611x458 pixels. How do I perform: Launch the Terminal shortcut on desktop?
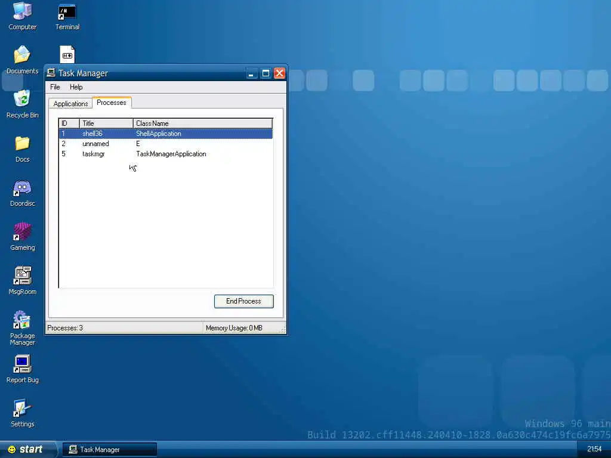[67, 16]
